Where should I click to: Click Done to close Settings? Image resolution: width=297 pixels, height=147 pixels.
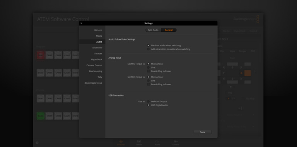[203, 132]
